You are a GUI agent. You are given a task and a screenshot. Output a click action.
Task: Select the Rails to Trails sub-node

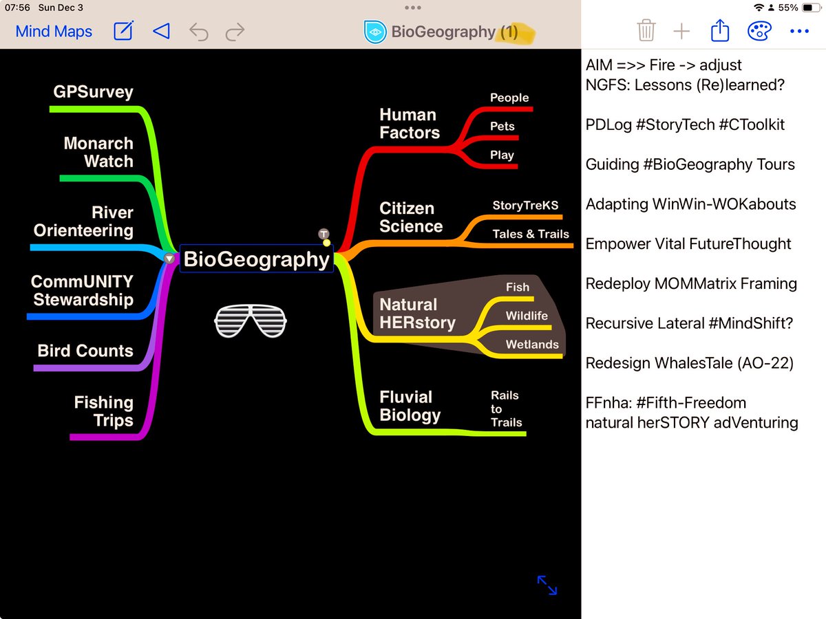click(x=506, y=409)
